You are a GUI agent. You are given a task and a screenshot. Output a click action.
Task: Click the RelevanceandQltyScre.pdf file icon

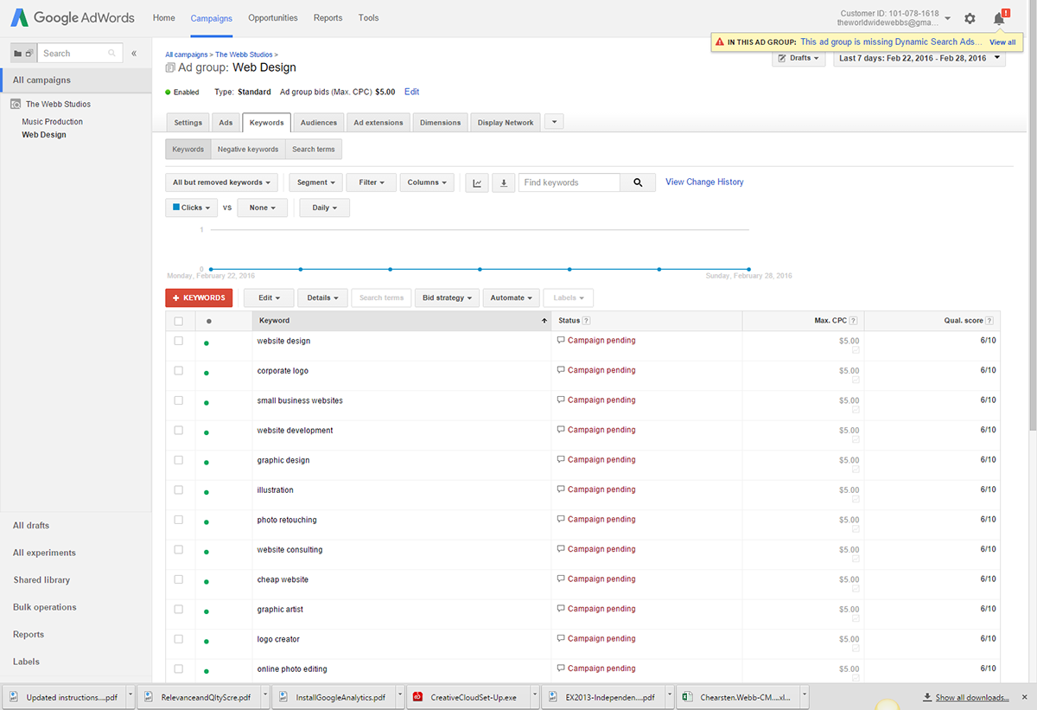[x=150, y=697]
